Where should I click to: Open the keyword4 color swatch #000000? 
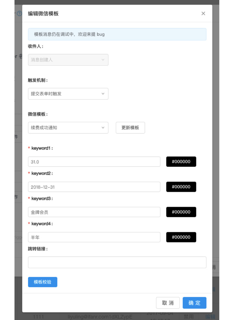181,237
